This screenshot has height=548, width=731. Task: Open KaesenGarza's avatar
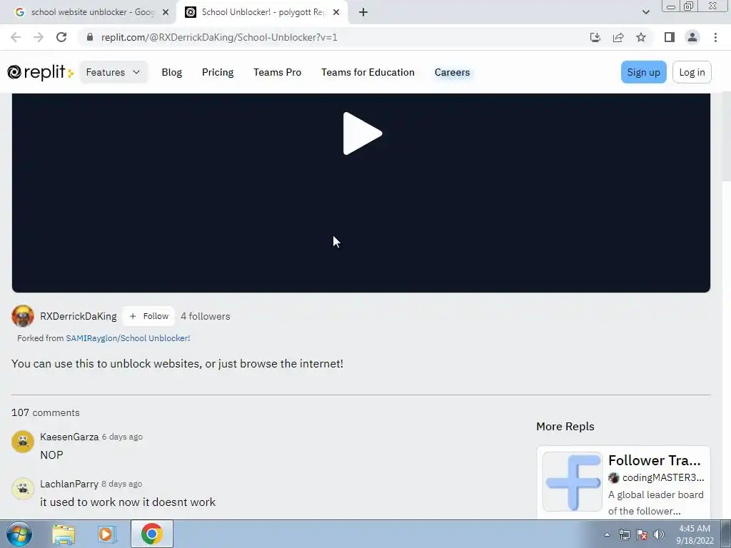(23, 441)
